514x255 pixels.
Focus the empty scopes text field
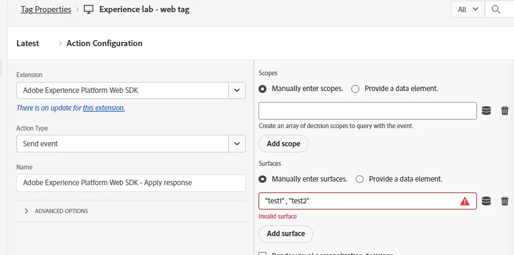[368, 110]
